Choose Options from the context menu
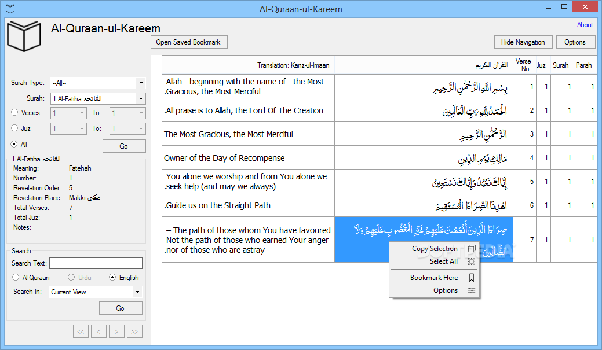This screenshot has width=602, height=350. (434, 290)
